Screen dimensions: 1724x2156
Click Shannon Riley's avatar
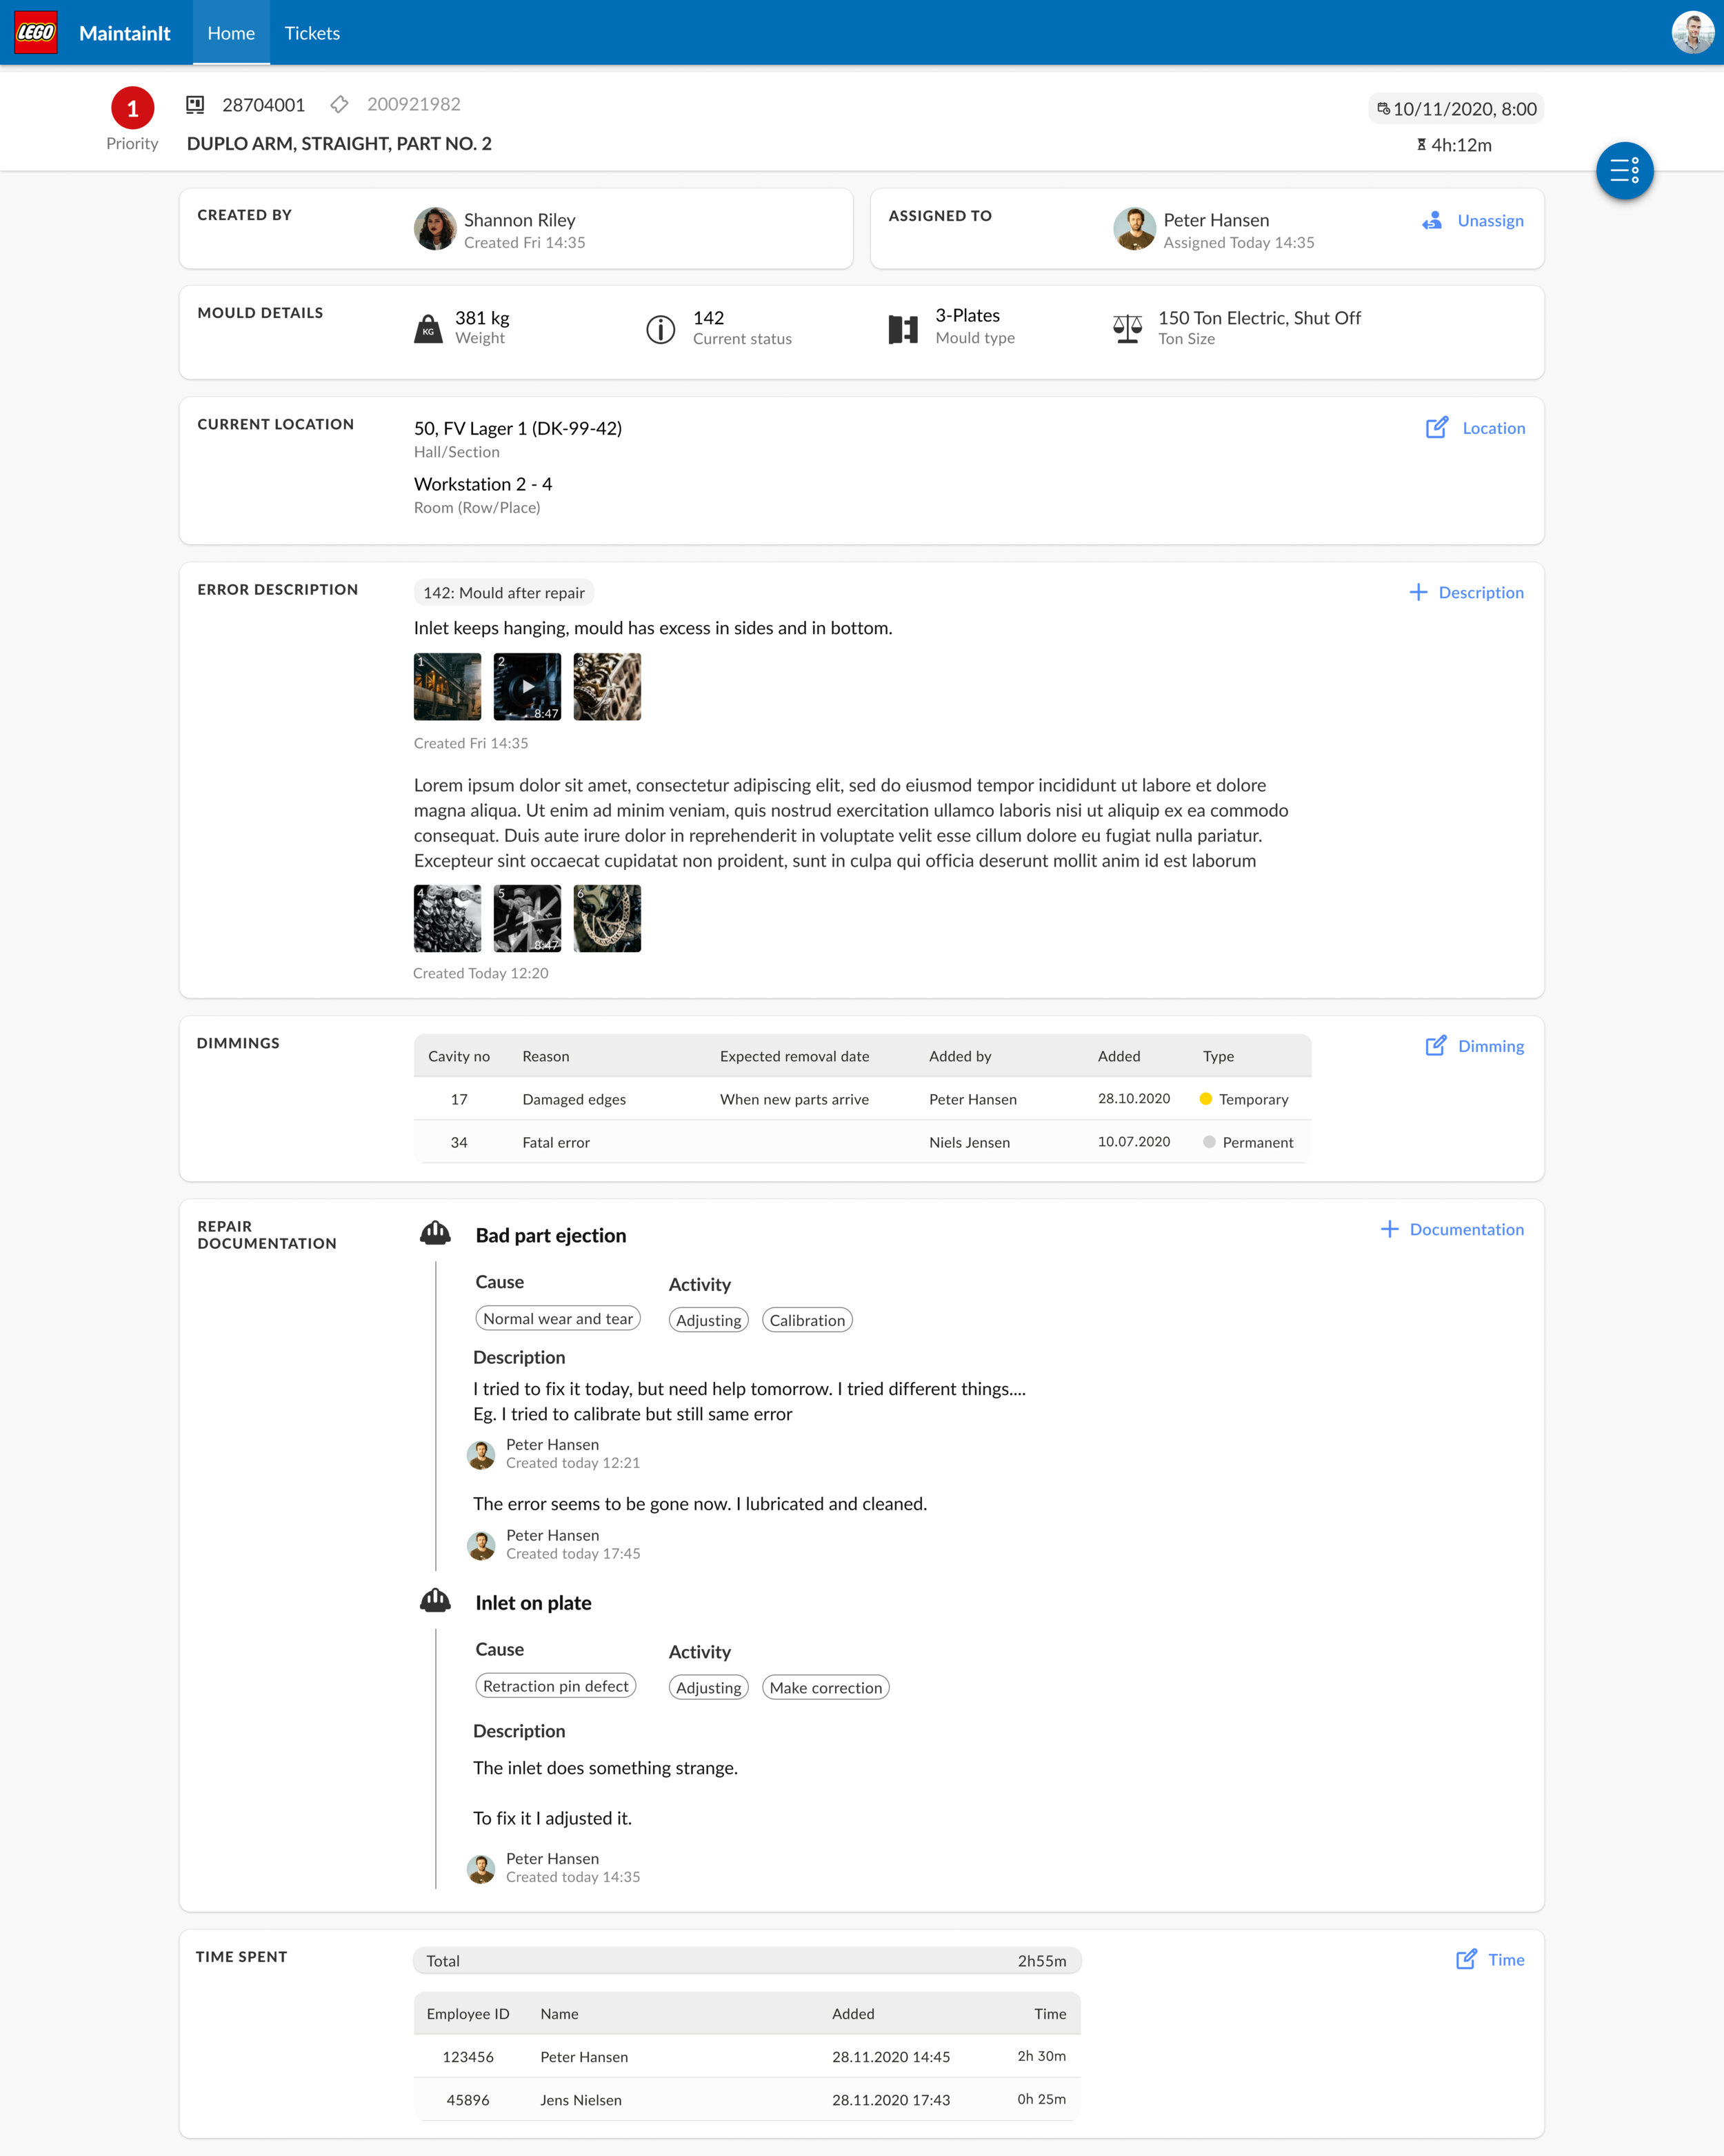[434, 229]
